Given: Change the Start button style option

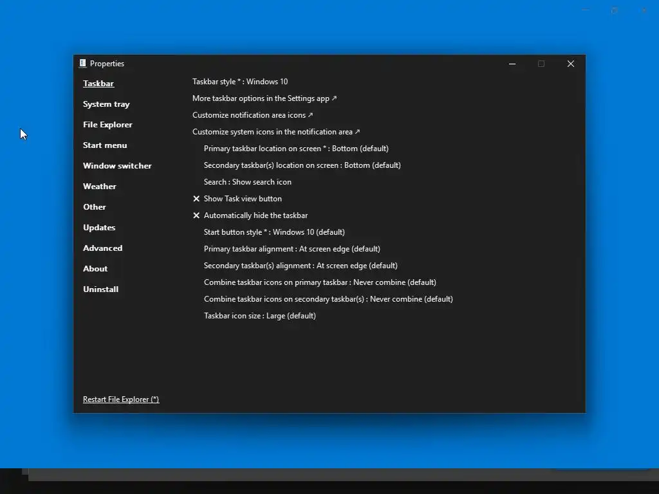Looking at the screenshot, I should point(274,232).
